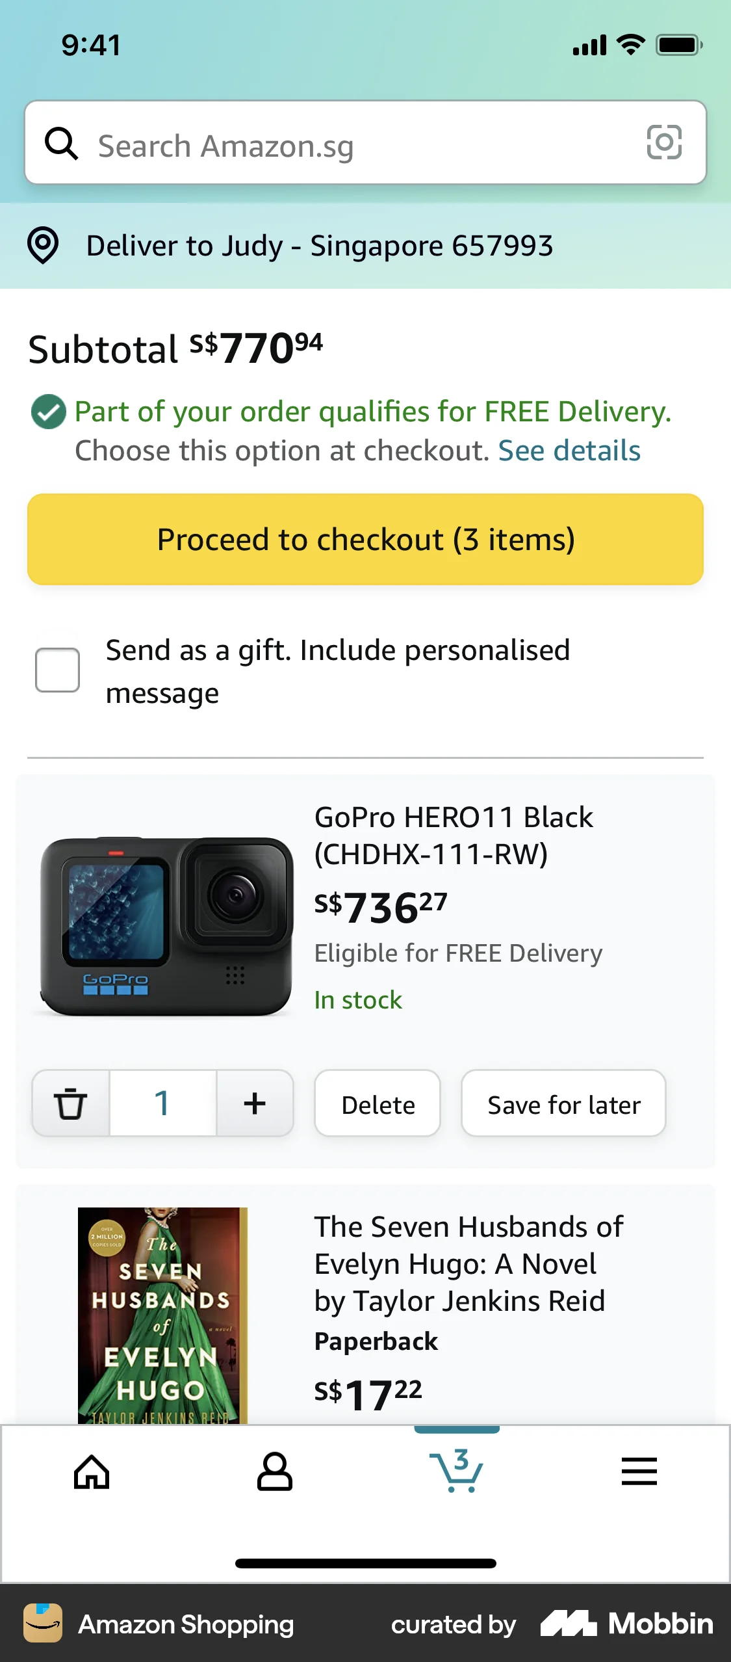The width and height of the screenshot is (731, 1662).
Task: Open the cart icon showing 3 items
Action: point(457,1473)
